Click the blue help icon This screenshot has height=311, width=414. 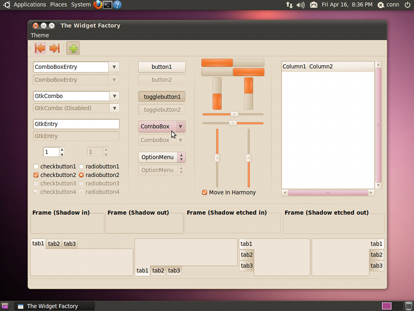click(117, 5)
